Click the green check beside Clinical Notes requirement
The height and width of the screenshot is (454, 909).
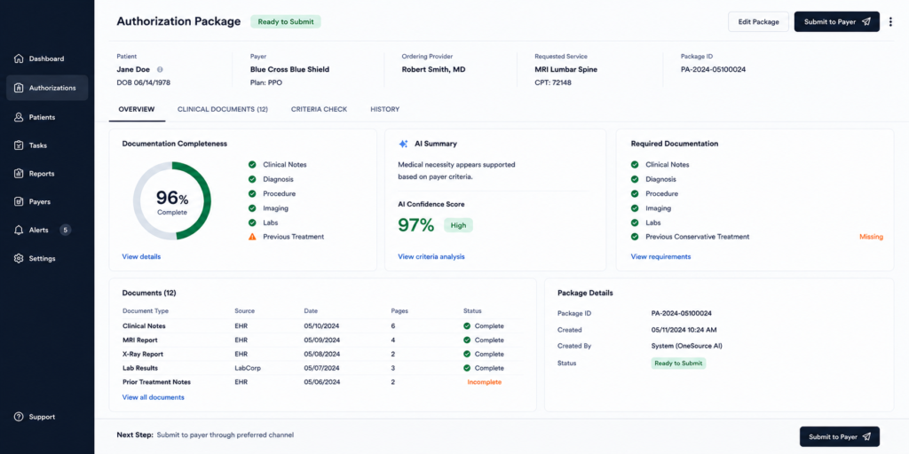635,164
